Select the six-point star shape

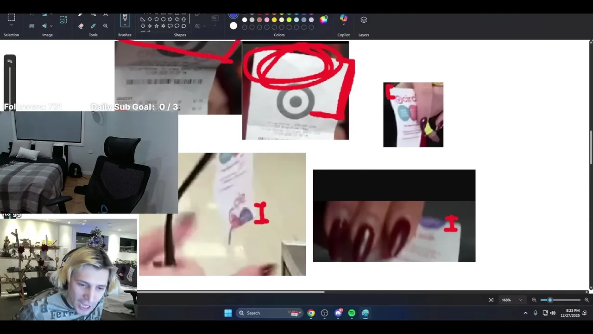163,26
